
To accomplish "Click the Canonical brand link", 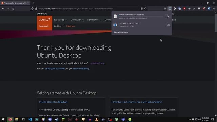I will coord(42,14).
